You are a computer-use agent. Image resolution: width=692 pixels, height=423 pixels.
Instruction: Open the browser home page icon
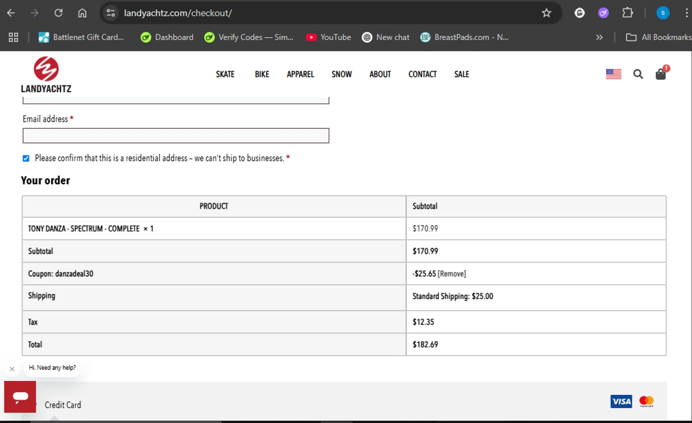click(x=82, y=13)
